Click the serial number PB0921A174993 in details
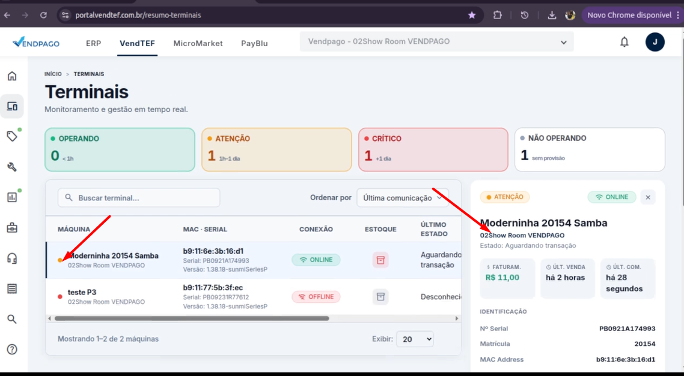684x376 pixels. [628, 329]
